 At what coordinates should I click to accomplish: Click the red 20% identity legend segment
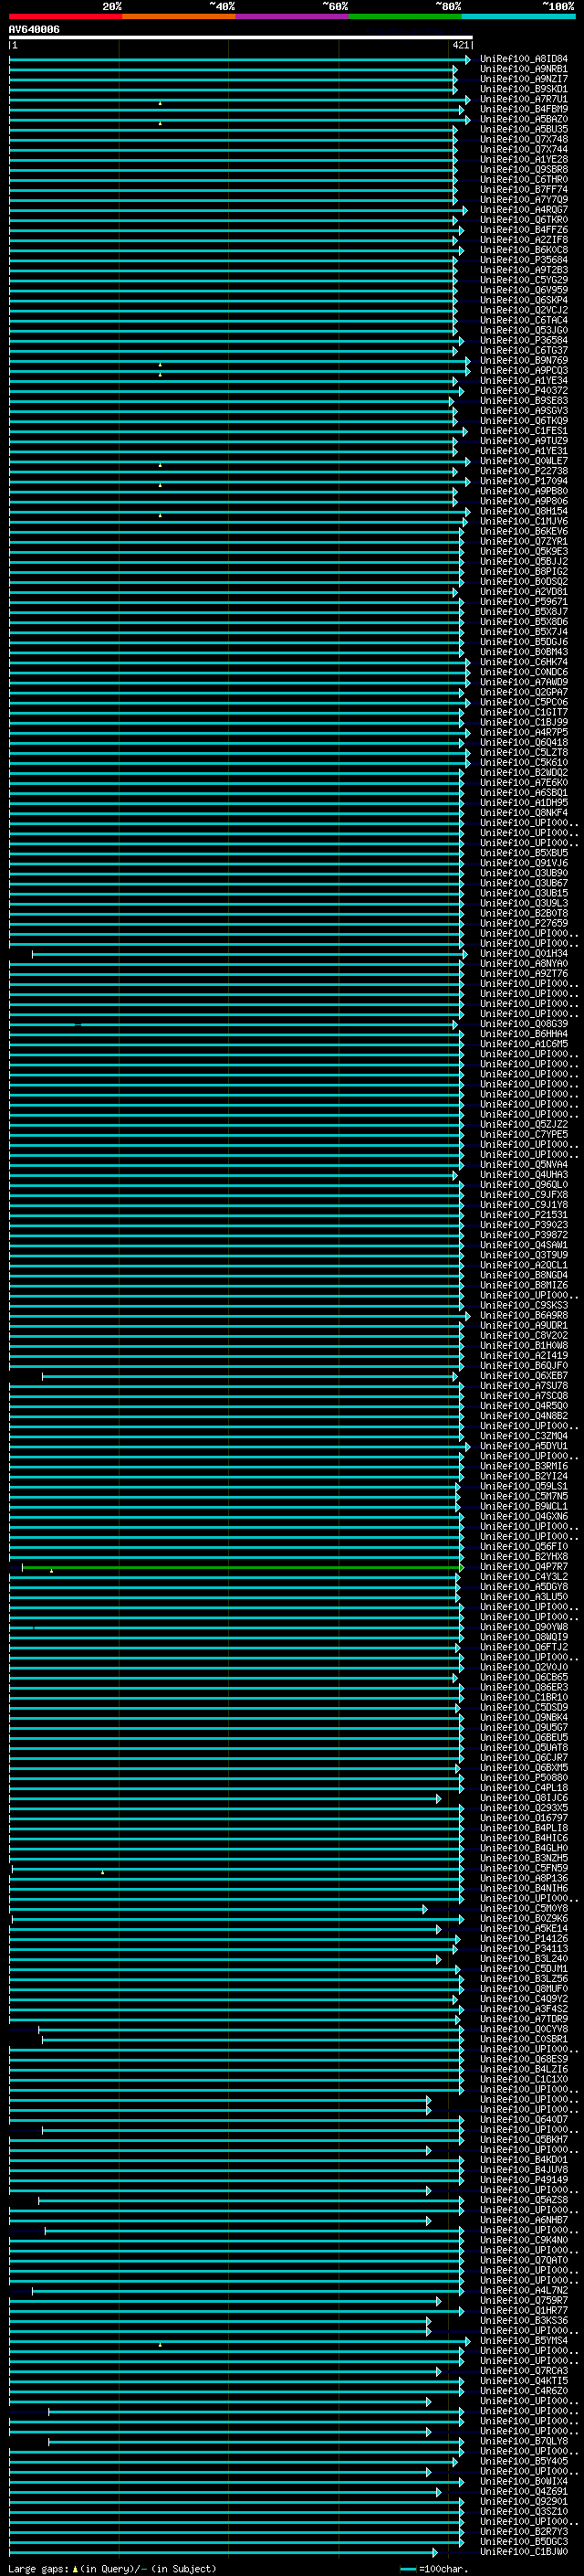pos(66,16)
